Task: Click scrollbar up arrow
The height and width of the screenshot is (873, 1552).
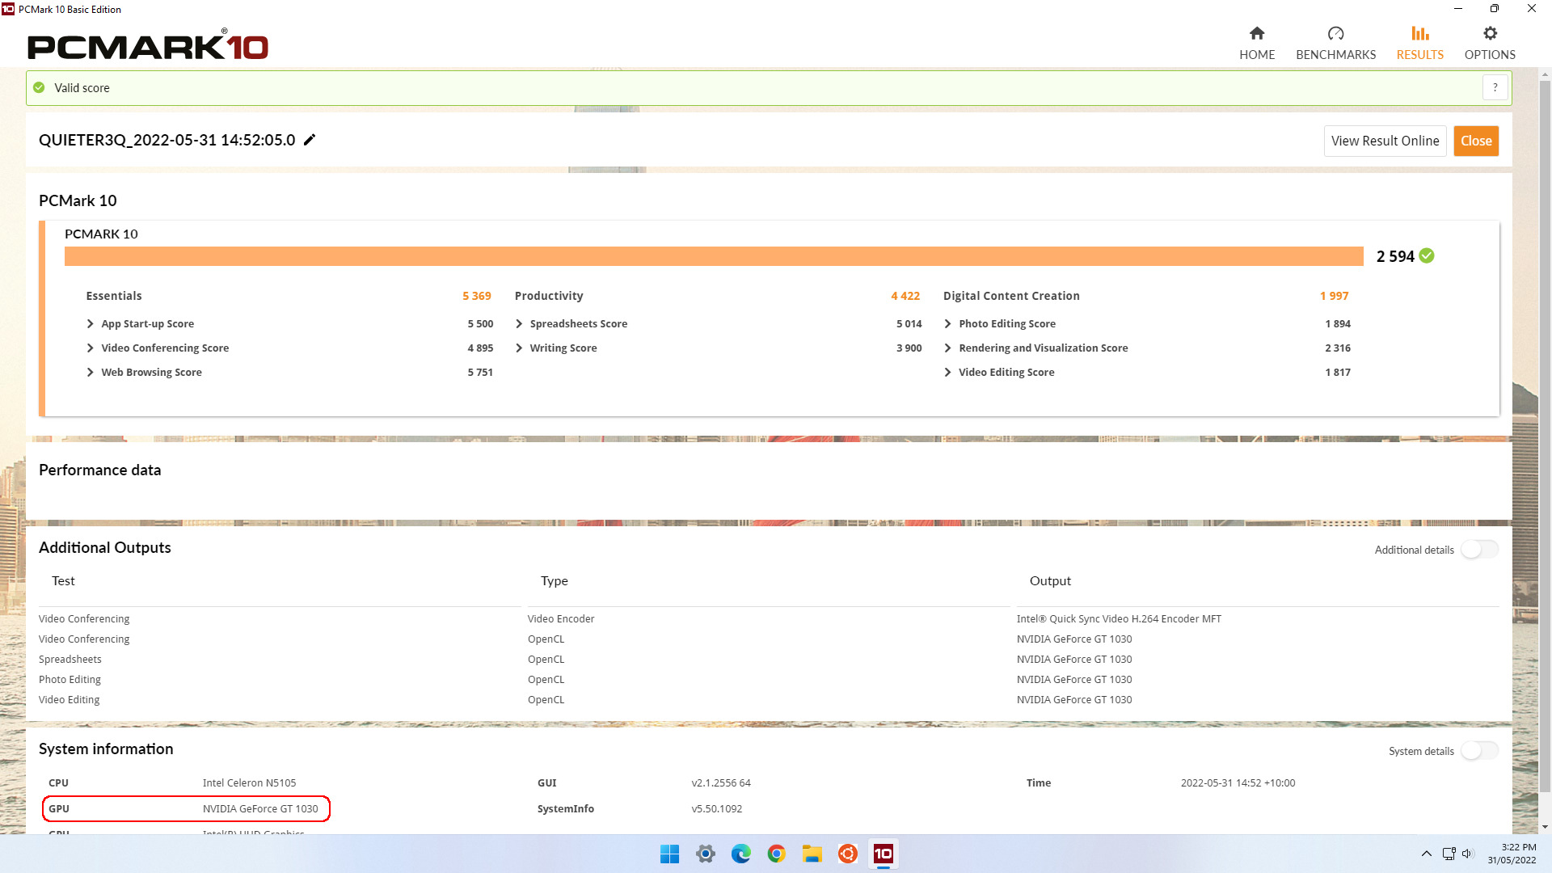Action: pos(1545,74)
